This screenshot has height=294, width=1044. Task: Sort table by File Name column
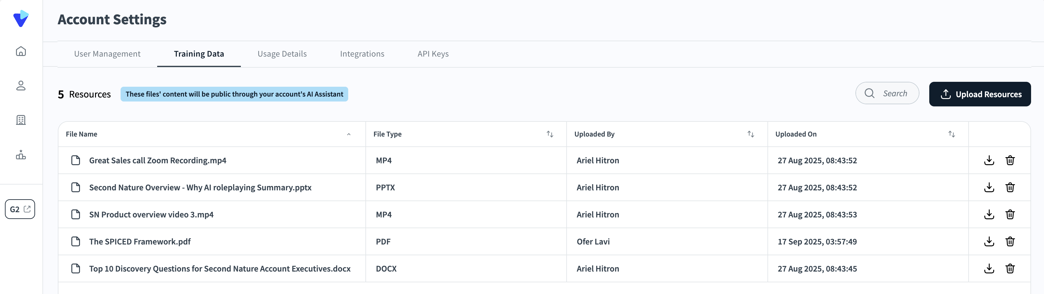click(x=349, y=134)
